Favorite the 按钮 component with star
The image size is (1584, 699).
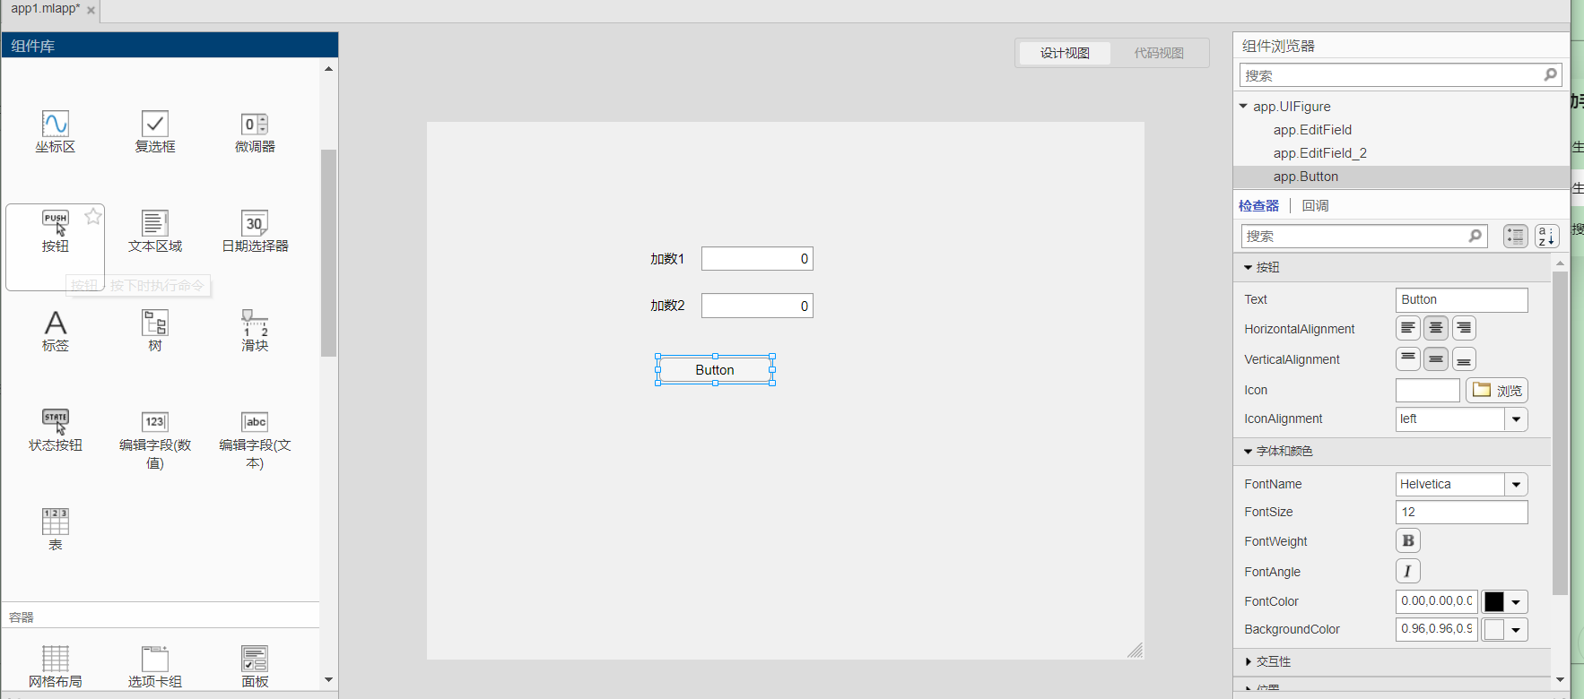(93, 216)
